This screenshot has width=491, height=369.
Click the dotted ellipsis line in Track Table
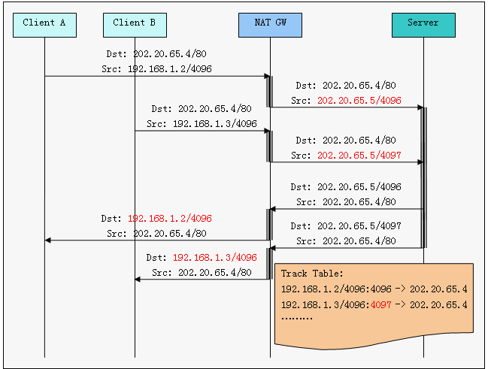[297, 319]
